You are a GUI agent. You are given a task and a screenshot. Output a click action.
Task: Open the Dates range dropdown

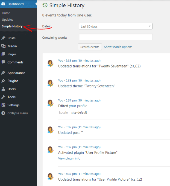coord(115,26)
